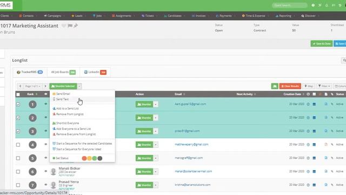Open document icon in manali row
The height and width of the screenshot is (195, 346).
(326, 171)
